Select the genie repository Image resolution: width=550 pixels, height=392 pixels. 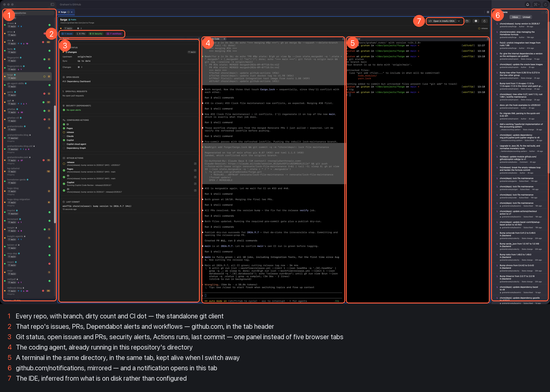(28, 93)
